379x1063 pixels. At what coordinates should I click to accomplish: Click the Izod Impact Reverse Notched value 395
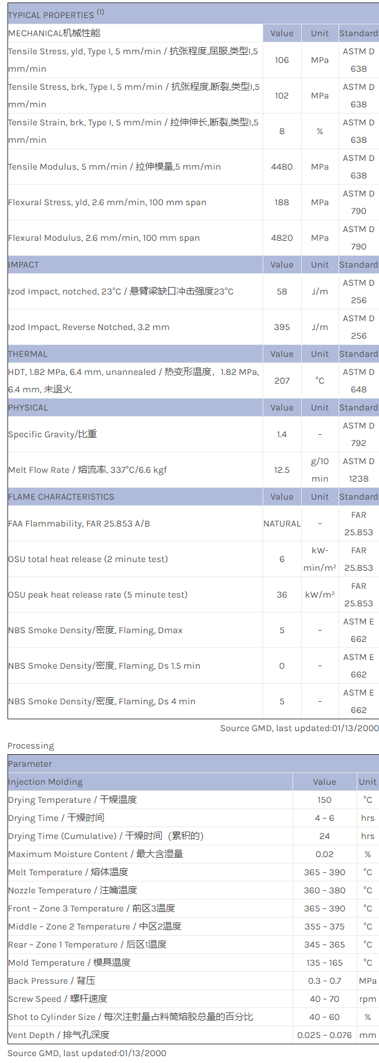(x=282, y=327)
